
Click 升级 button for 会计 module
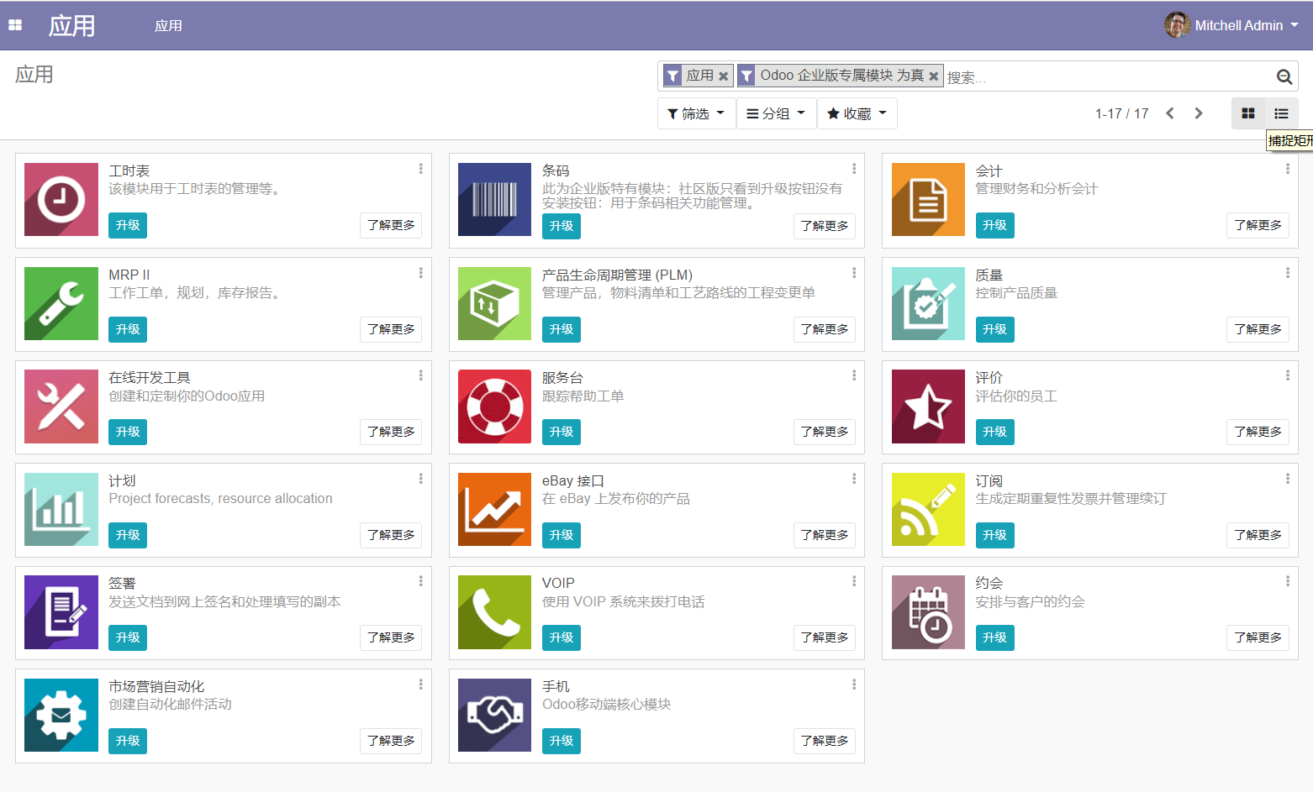click(994, 225)
